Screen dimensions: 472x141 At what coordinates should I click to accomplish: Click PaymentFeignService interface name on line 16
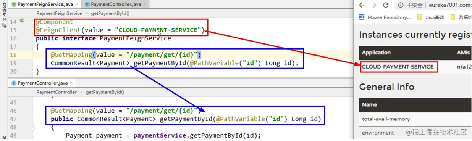[x=135, y=38]
